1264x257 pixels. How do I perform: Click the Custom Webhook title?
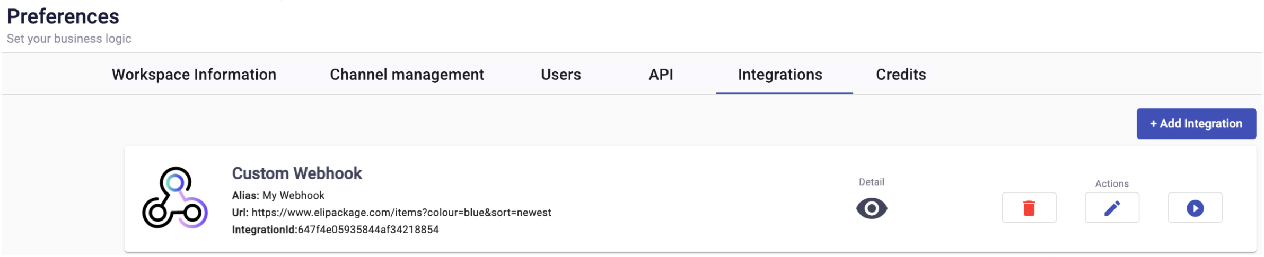pos(297,173)
